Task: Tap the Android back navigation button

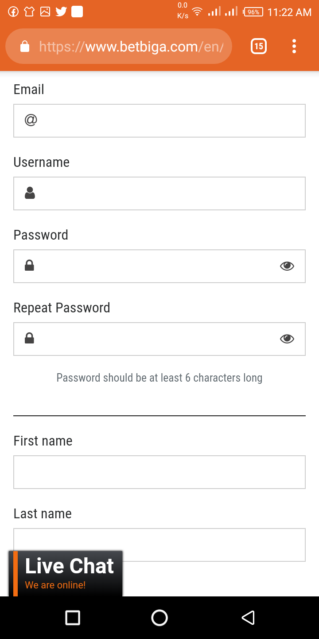Action: click(248, 618)
